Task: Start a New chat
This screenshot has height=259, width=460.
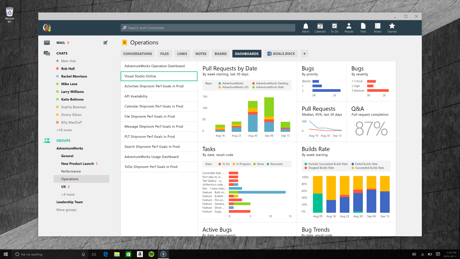Action: click(x=68, y=61)
